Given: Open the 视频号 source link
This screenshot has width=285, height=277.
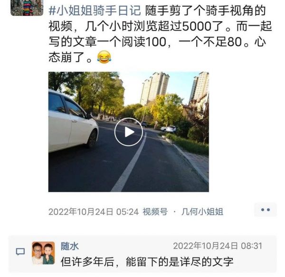Looking at the screenshot, I should coord(155,211).
